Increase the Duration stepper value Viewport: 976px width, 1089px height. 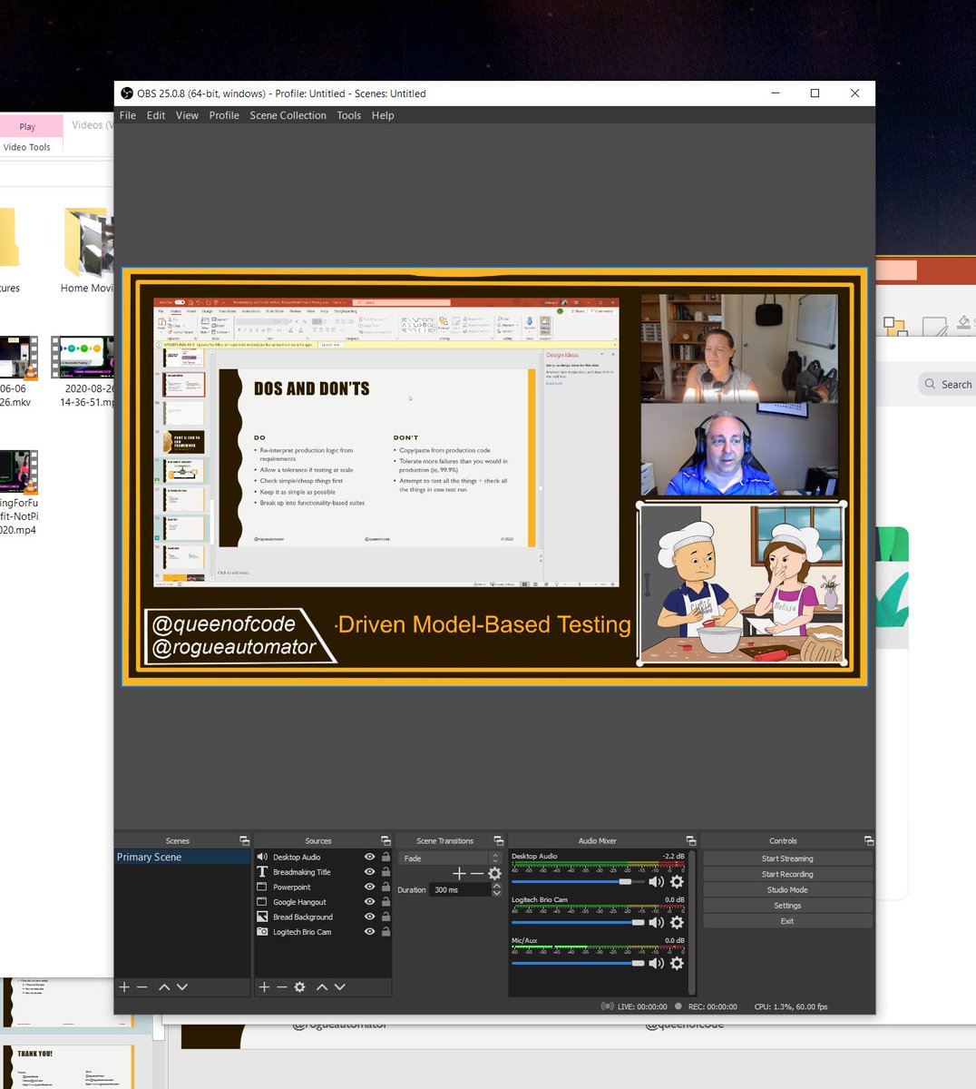pyautogui.click(x=496, y=886)
